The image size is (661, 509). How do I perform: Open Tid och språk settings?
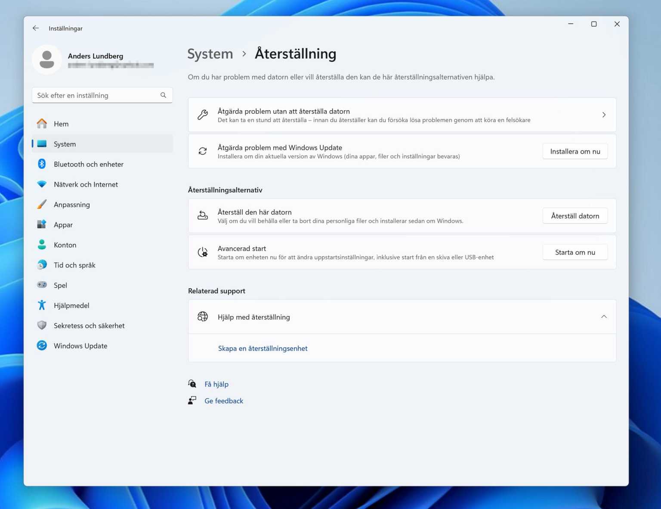pos(74,265)
